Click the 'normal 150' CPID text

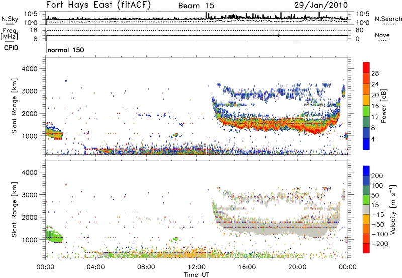(x=66, y=50)
